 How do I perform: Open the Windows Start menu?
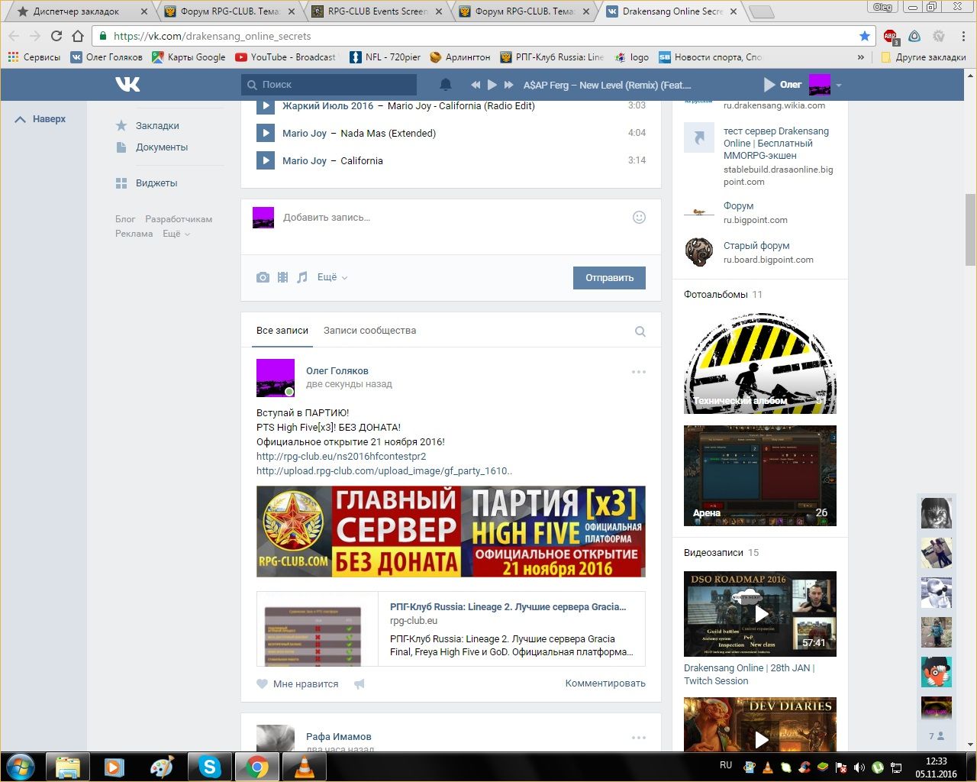click(x=21, y=766)
